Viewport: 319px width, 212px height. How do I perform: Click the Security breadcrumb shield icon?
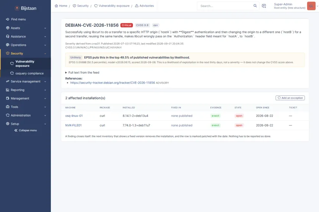point(74,6)
